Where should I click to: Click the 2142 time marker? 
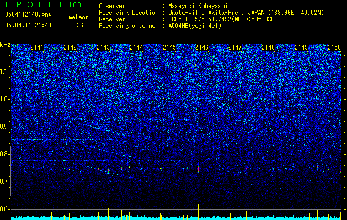[70, 47]
